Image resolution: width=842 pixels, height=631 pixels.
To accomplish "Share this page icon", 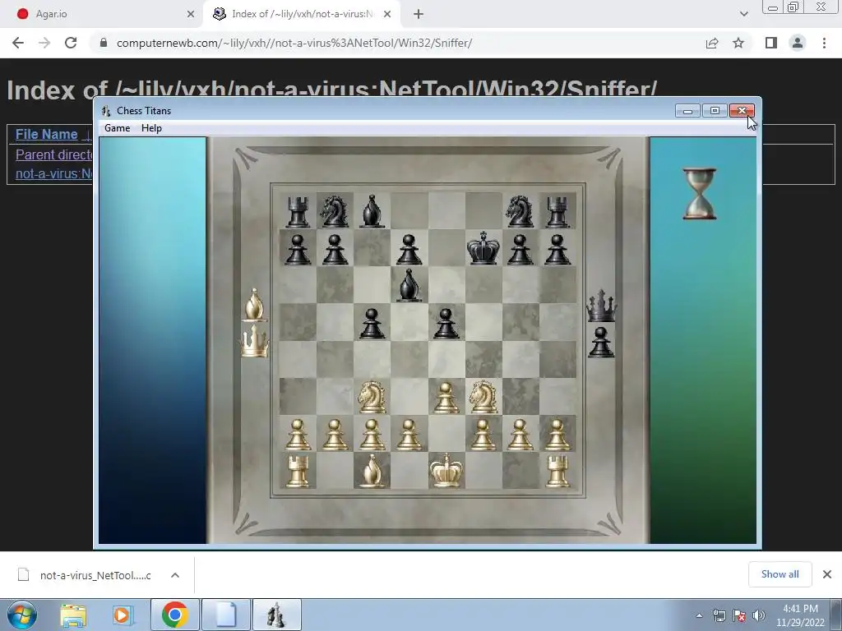I will (x=712, y=43).
